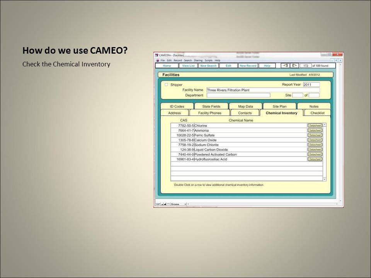
Task: Click the Home button
Action: (167, 66)
